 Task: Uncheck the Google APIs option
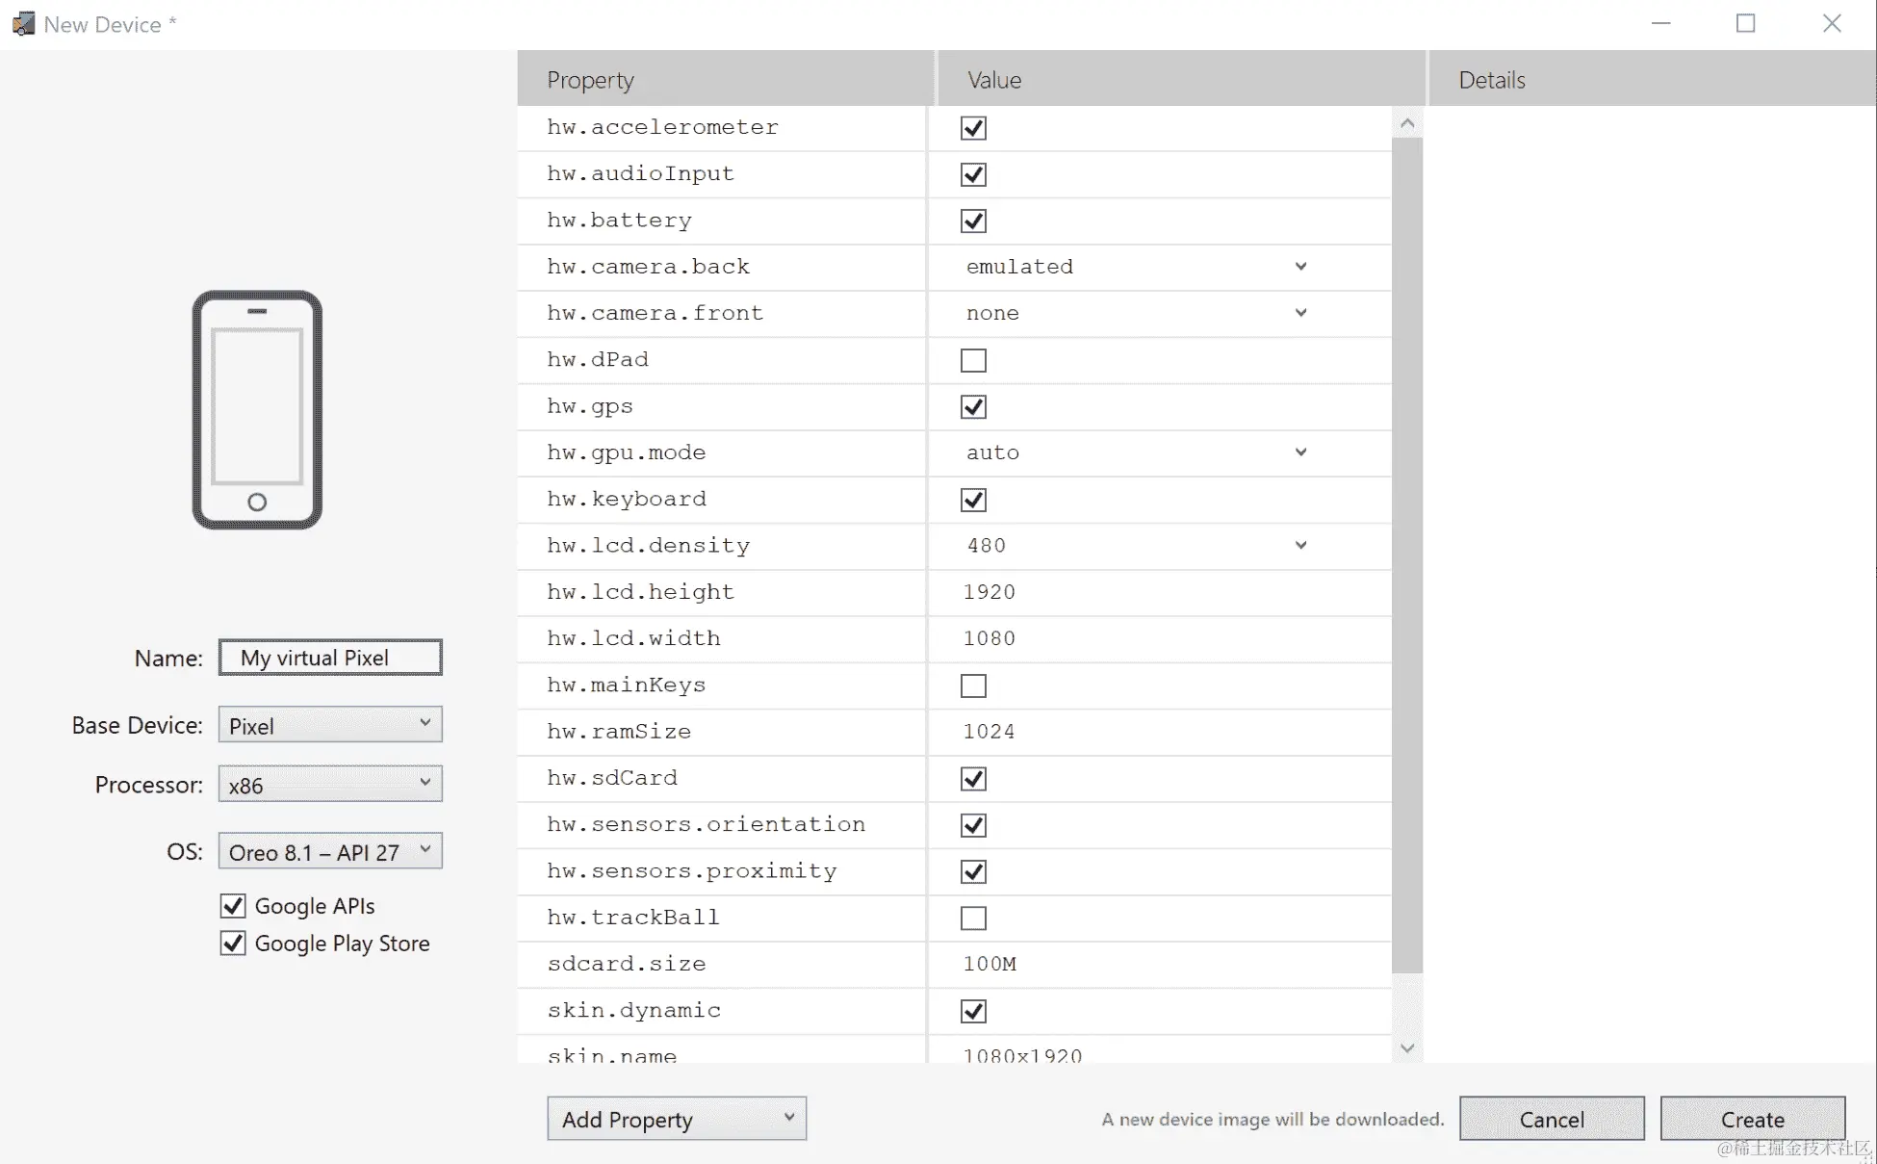(x=233, y=906)
